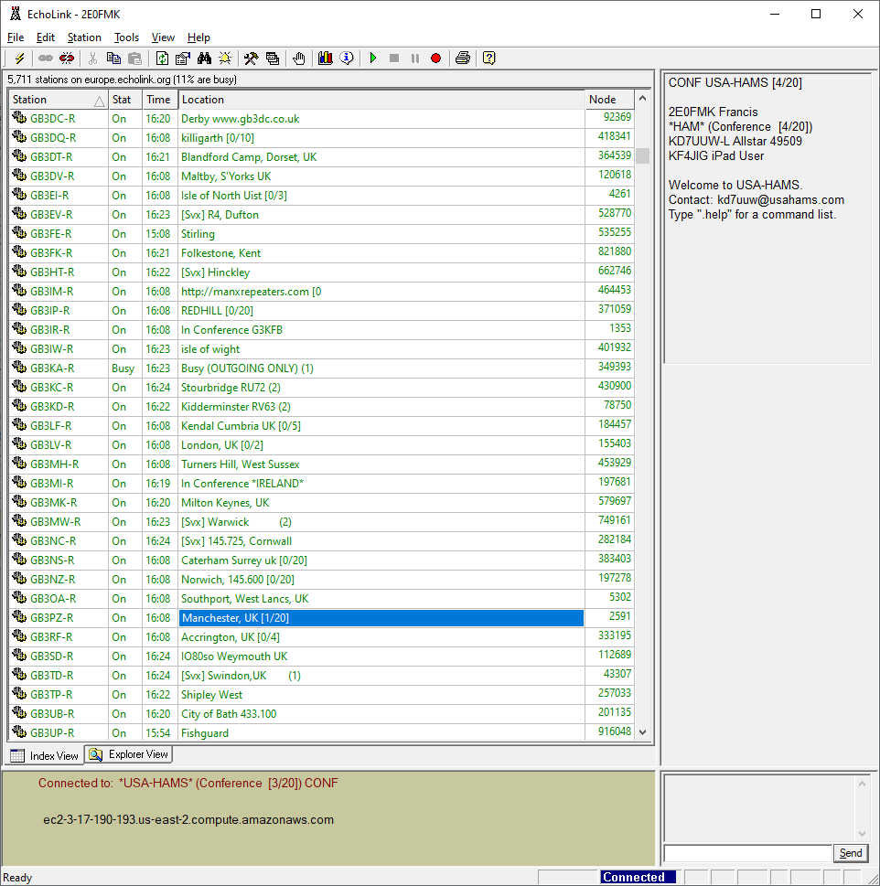Open the Station menu
The height and width of the screenshot is (886, 880).
[x=84, y=37]
